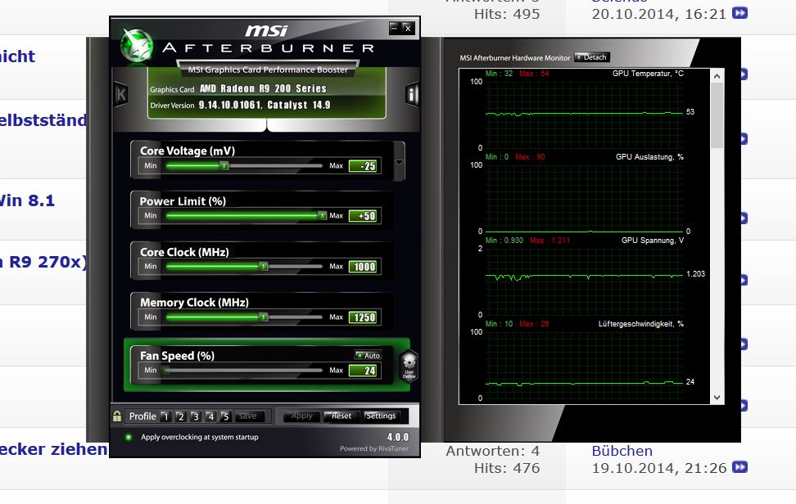Viewport: 796px width, 504px height.
Task: Open the Bübchen user link in forum
Action: click(622, 451)
